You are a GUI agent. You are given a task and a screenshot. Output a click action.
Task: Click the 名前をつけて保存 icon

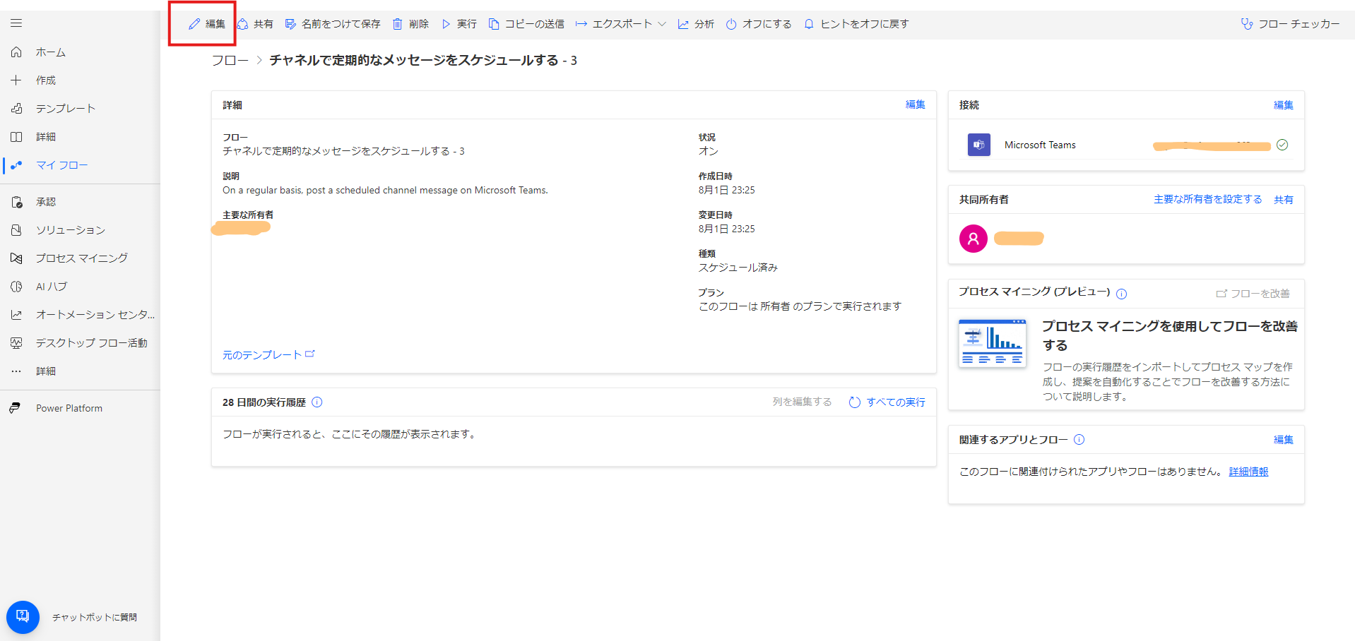pos(290,24)
